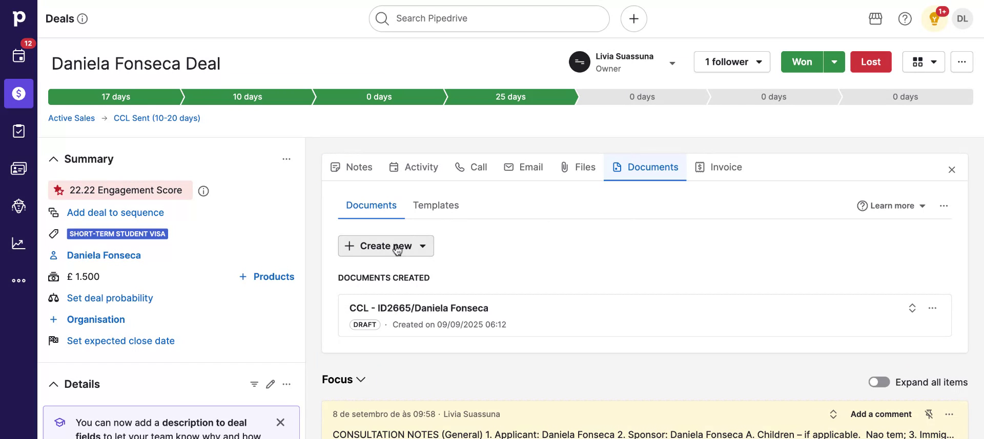Open deal more-actions ellipsis button

coord(961,62)
